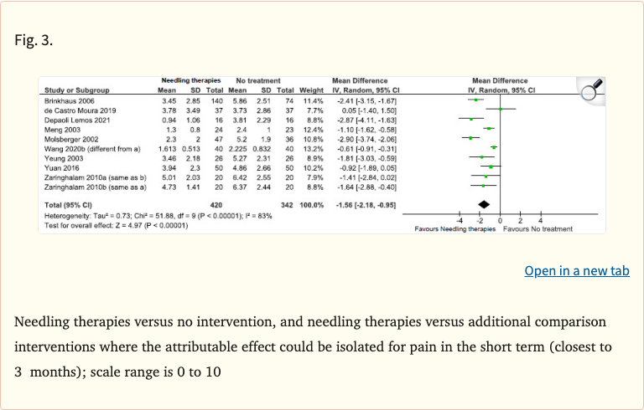Viewport: 644px width, 410px height.
Task: Click the 'Total (95% CI)' summary row
Action: (69, 203)
